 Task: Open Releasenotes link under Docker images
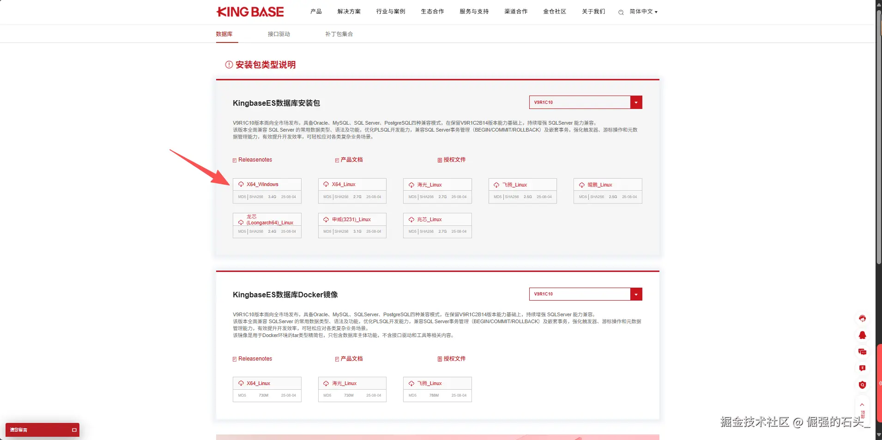click(x=255, y=359)
